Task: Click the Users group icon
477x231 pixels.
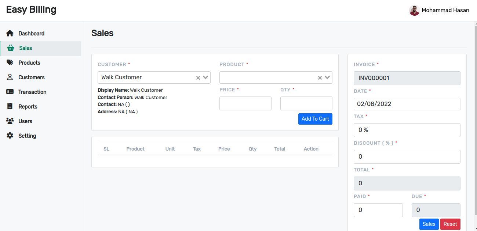Action: click(x=10, y=121)
